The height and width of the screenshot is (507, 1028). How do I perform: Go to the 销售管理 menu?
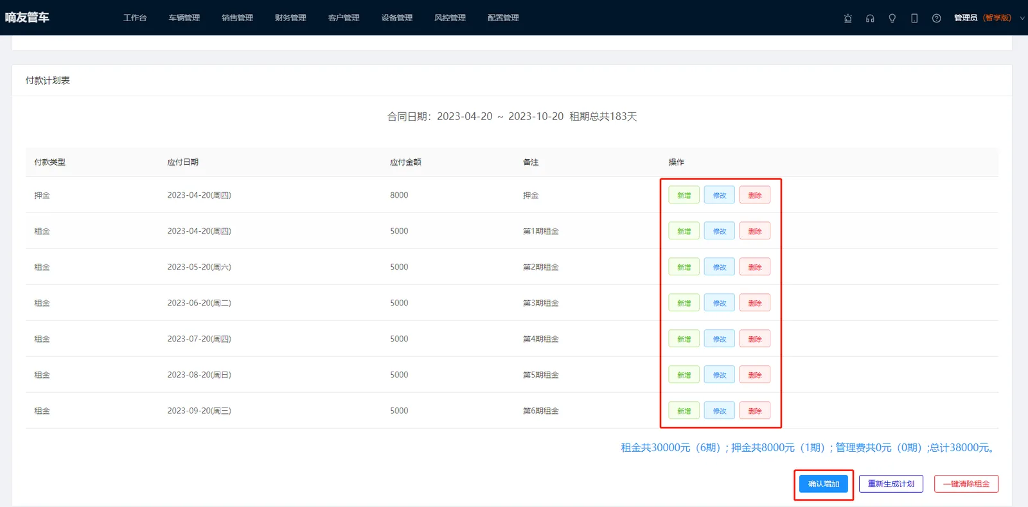click(238, 18)
